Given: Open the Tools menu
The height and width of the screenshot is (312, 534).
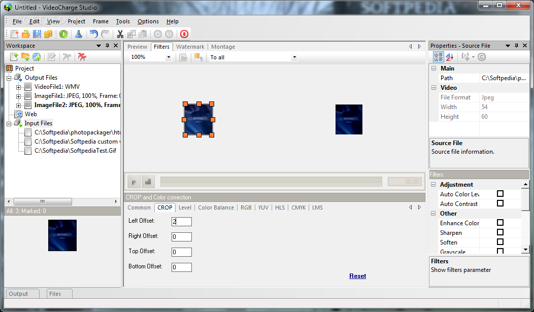Looking at the screenshot, I should 123,21.
